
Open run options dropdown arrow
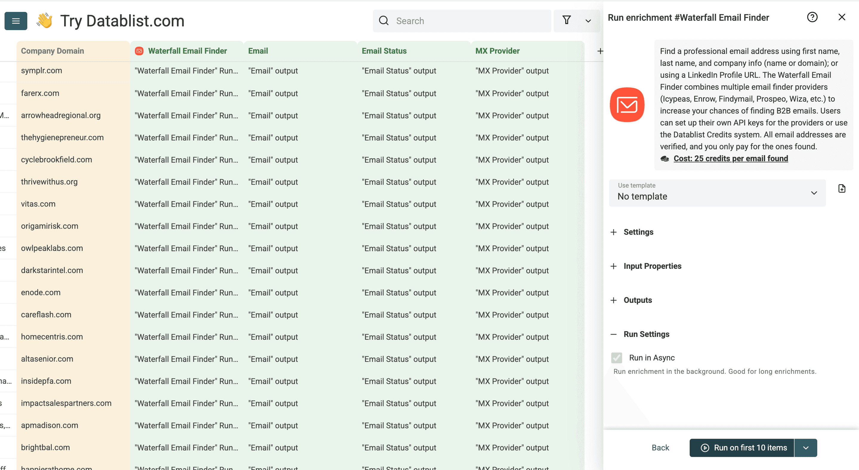(x=806, y=448)
